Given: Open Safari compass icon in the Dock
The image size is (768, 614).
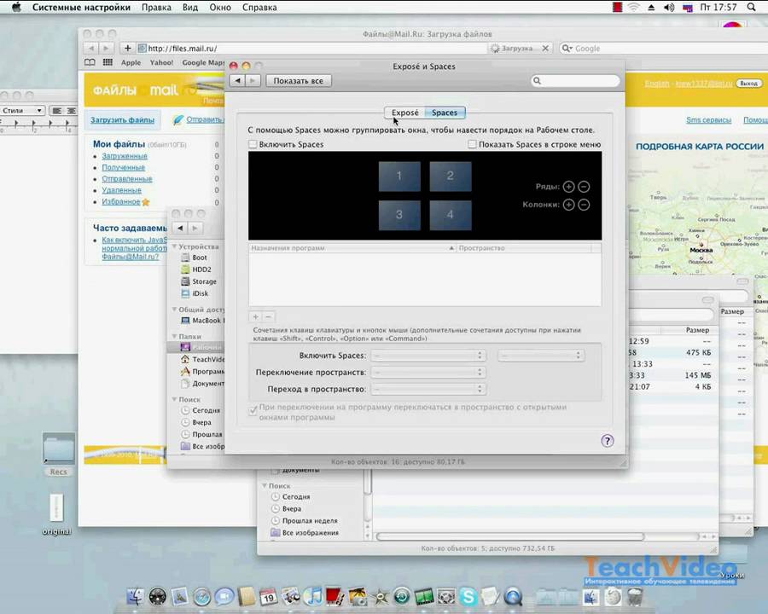Looking at the screenshot, I should 201,596.
